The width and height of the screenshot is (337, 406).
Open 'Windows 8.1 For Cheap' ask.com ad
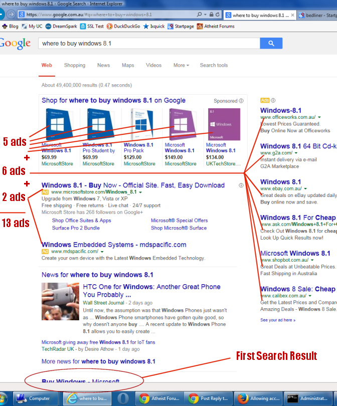pos(298,218)
